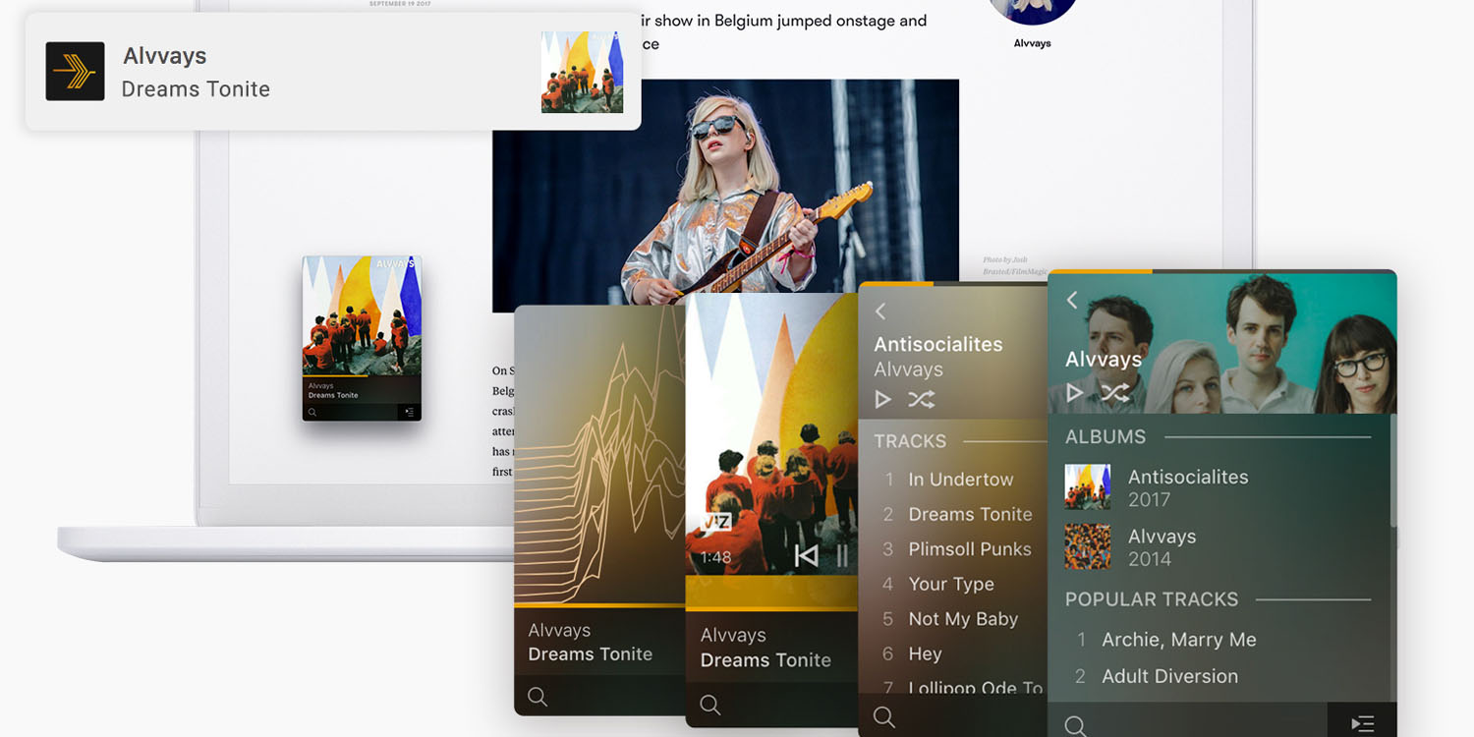Viewport: 1474px width, 737px height.
Task: Click the back chevron on the Antisocialites panel
Action: click(x=880, y=312)
